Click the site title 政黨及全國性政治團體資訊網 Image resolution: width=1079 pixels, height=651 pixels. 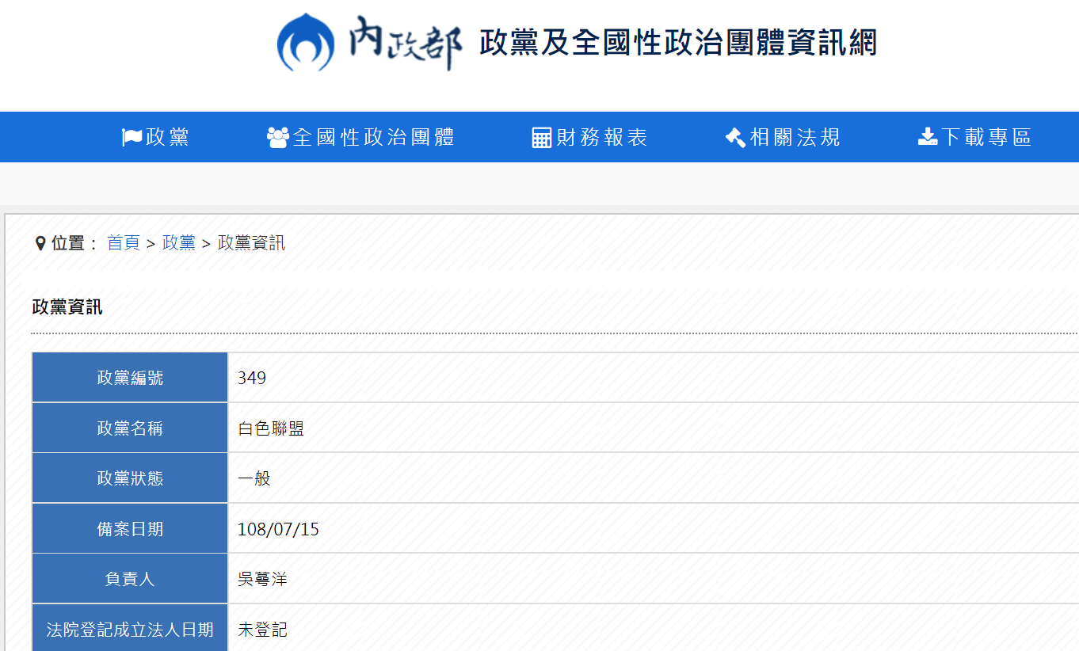click(x=678, y=42)
